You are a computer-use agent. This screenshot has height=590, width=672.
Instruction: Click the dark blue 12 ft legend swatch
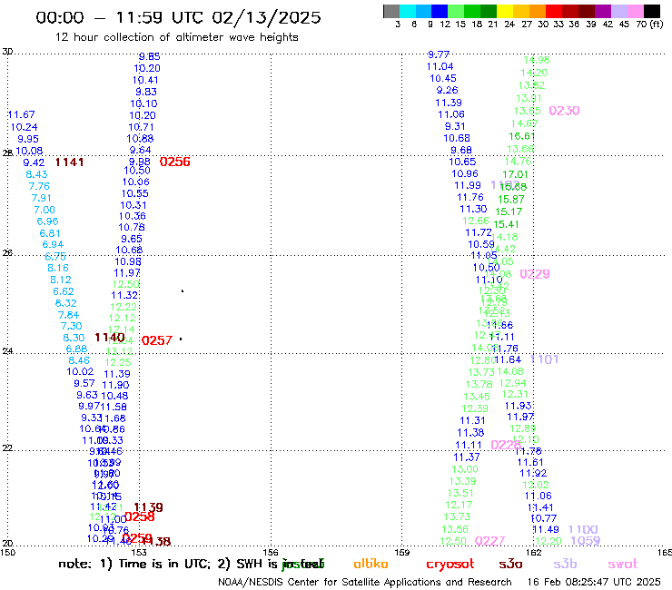[440, 11]
